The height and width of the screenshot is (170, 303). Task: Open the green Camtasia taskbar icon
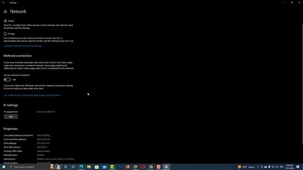[x=112, y=167]
